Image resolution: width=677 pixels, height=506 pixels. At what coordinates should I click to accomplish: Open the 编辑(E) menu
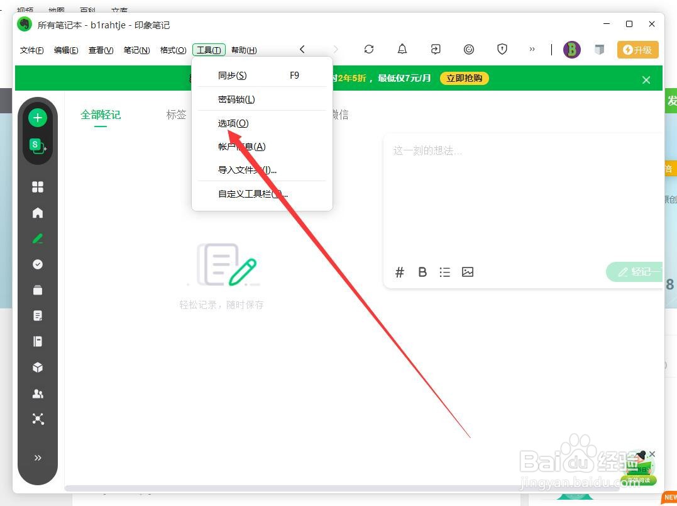(x=66, y=50)
